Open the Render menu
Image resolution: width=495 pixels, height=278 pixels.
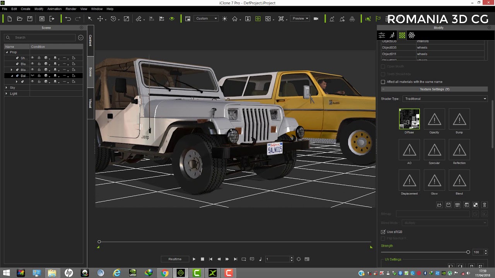point(71,9)
